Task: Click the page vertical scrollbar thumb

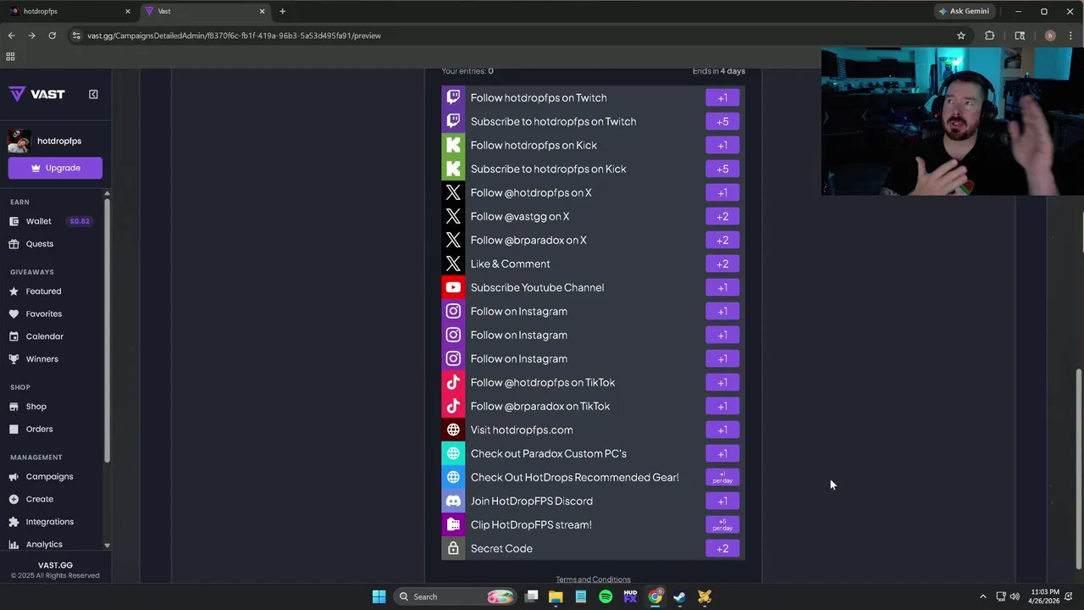Action: [x=1078, y=469]
